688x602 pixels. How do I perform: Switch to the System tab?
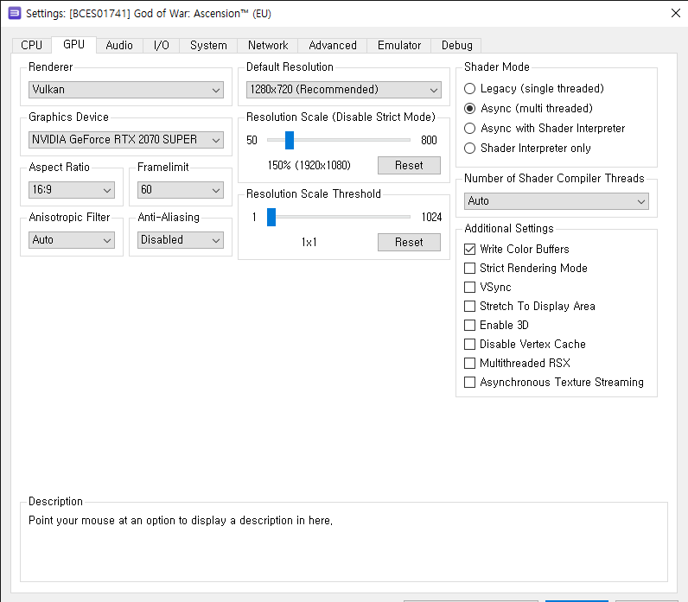click(208, 45)
